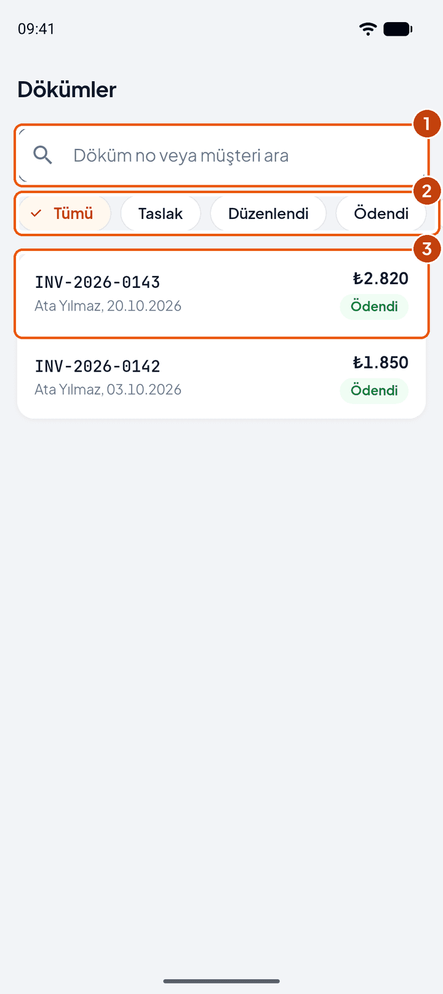The image size is (443, 994).
Task: Select the Tümü filter chip
Action: point(65,213)
